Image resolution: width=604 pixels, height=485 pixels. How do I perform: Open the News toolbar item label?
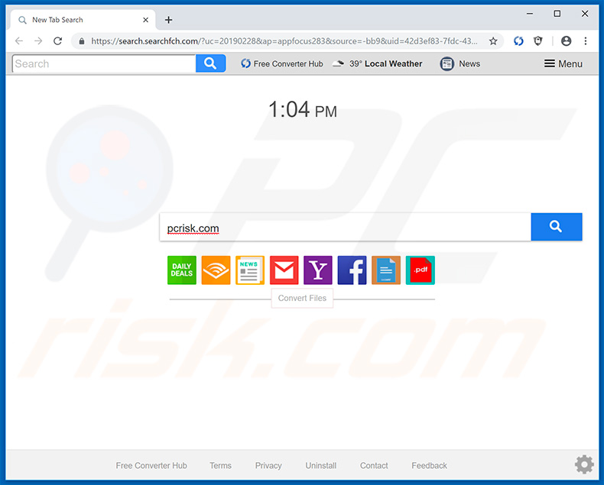(469, 63)
